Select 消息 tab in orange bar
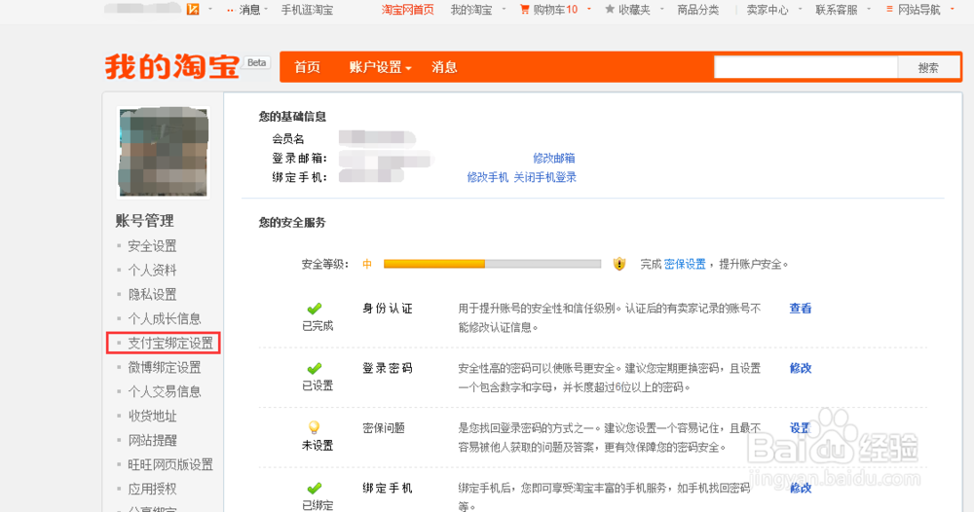 coord(444,67)
